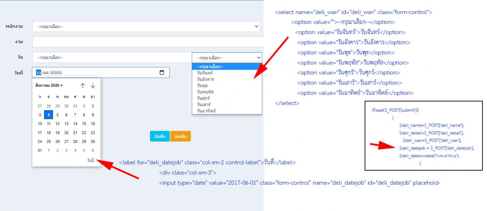Pick date 26 in the calendar
This screenshot has height=211, width=487.
pyautogui.click(x=57, y=142)
